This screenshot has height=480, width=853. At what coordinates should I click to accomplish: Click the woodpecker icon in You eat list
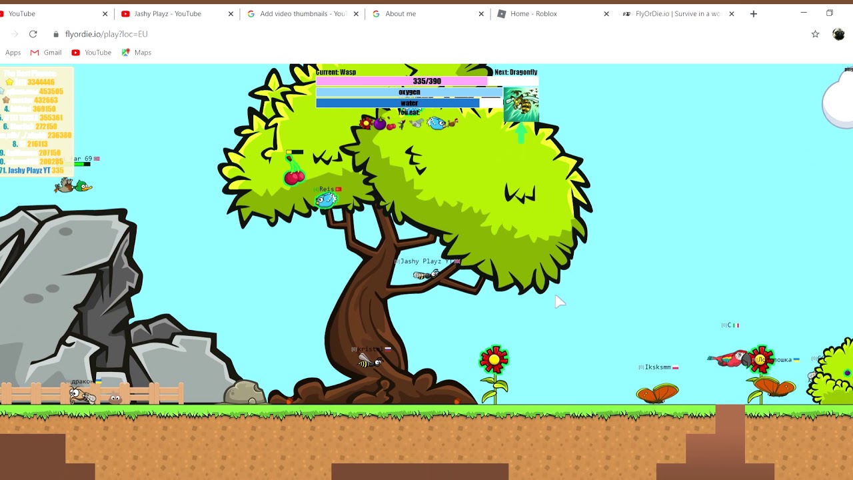[402, 125]
